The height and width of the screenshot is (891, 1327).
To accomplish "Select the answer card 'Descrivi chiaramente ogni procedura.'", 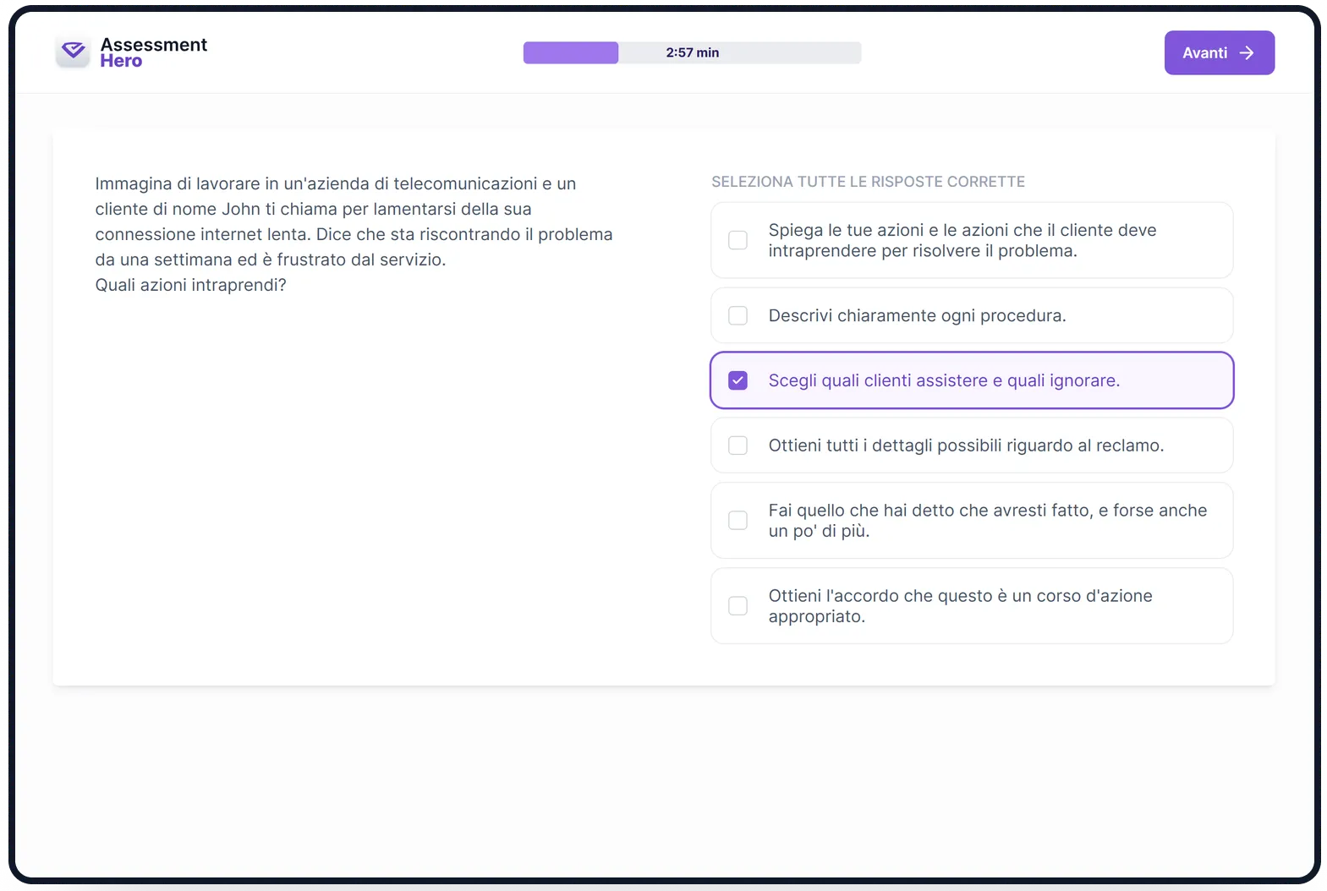I will point(972,315).
